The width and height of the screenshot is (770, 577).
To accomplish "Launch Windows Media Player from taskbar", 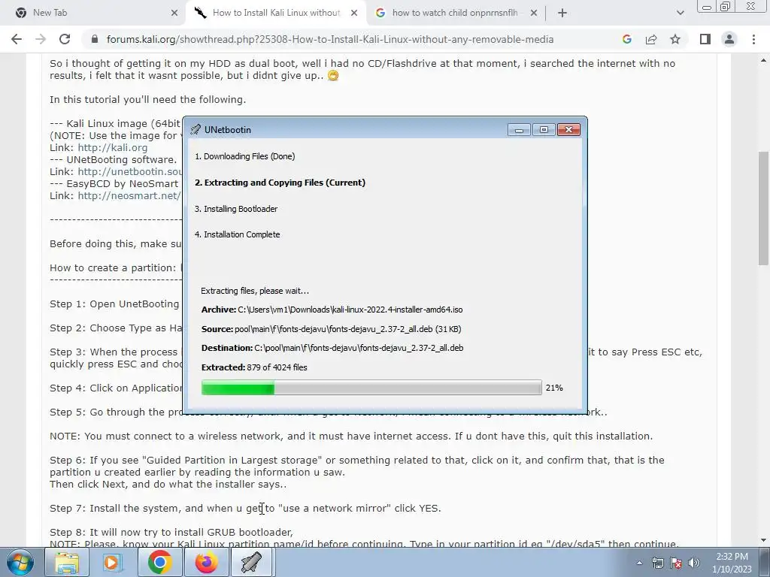I will pos(113,562).
